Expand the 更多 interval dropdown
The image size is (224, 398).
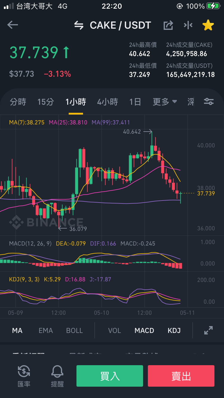click(x=165, y=102)
